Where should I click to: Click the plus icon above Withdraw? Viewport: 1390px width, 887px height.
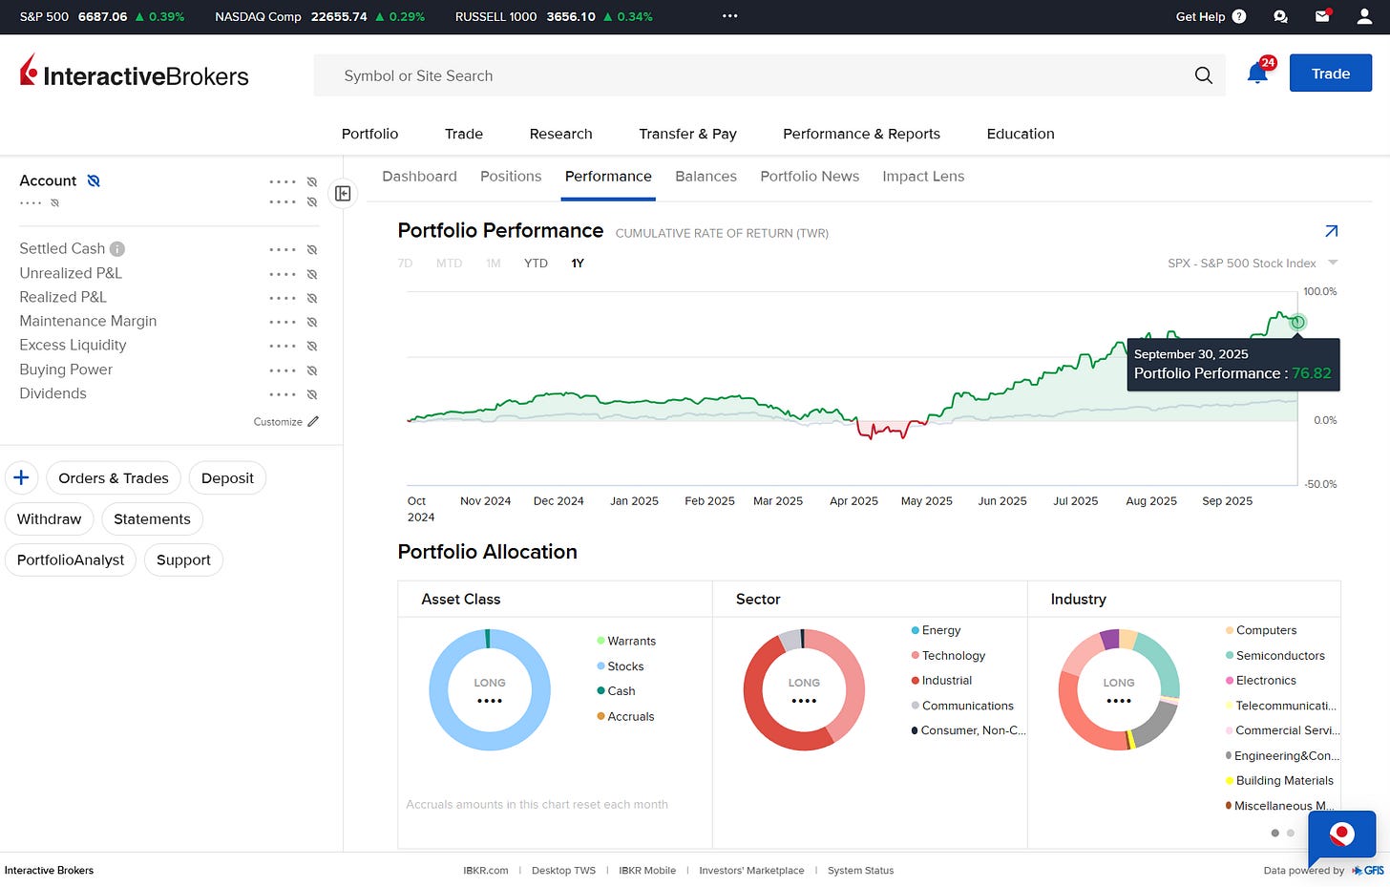[22, 477]
